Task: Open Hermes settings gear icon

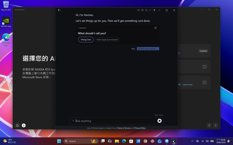Action: [x=139, y=10]
